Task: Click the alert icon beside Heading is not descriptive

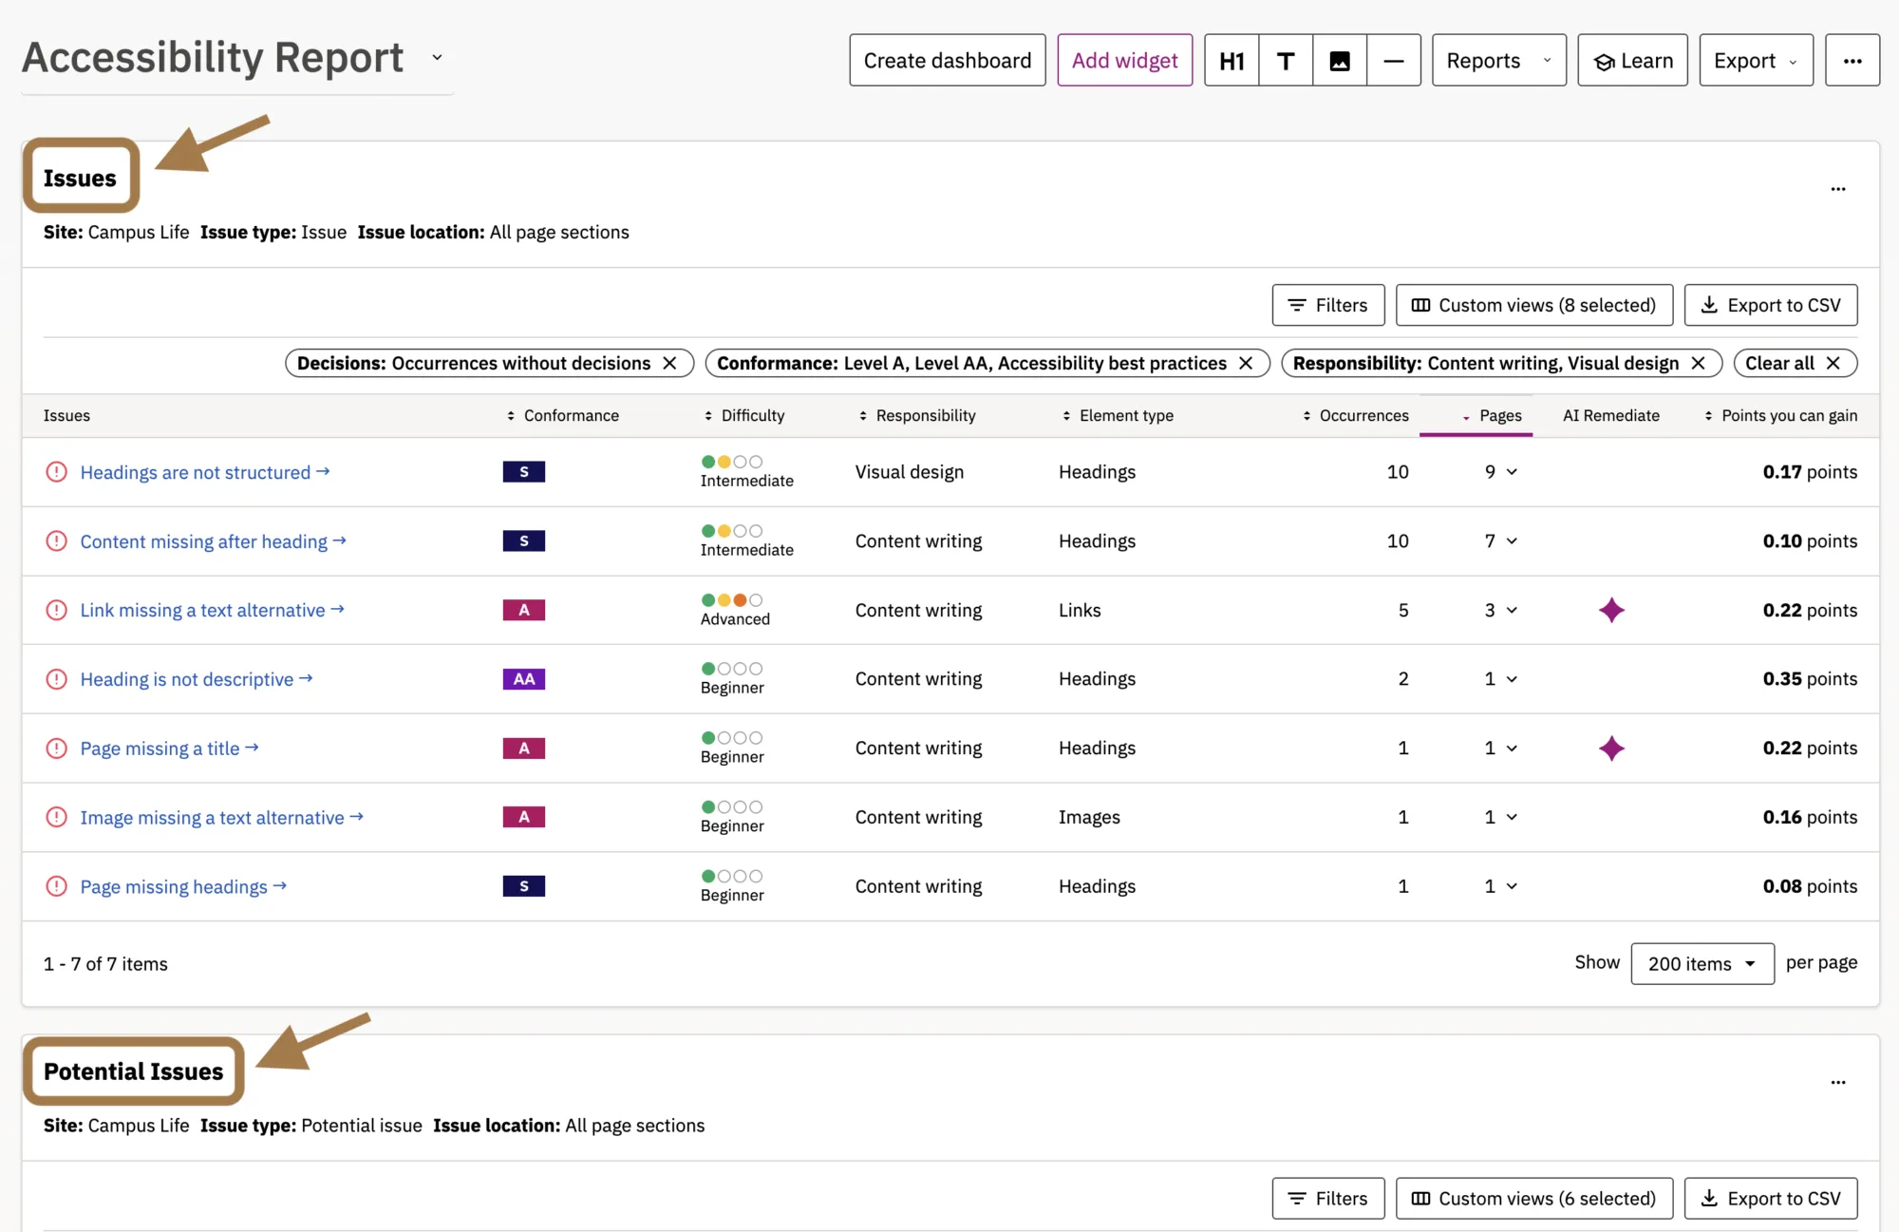Action: 57,679
